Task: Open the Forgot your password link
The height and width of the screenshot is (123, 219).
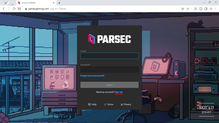Action: click(92, 76)
